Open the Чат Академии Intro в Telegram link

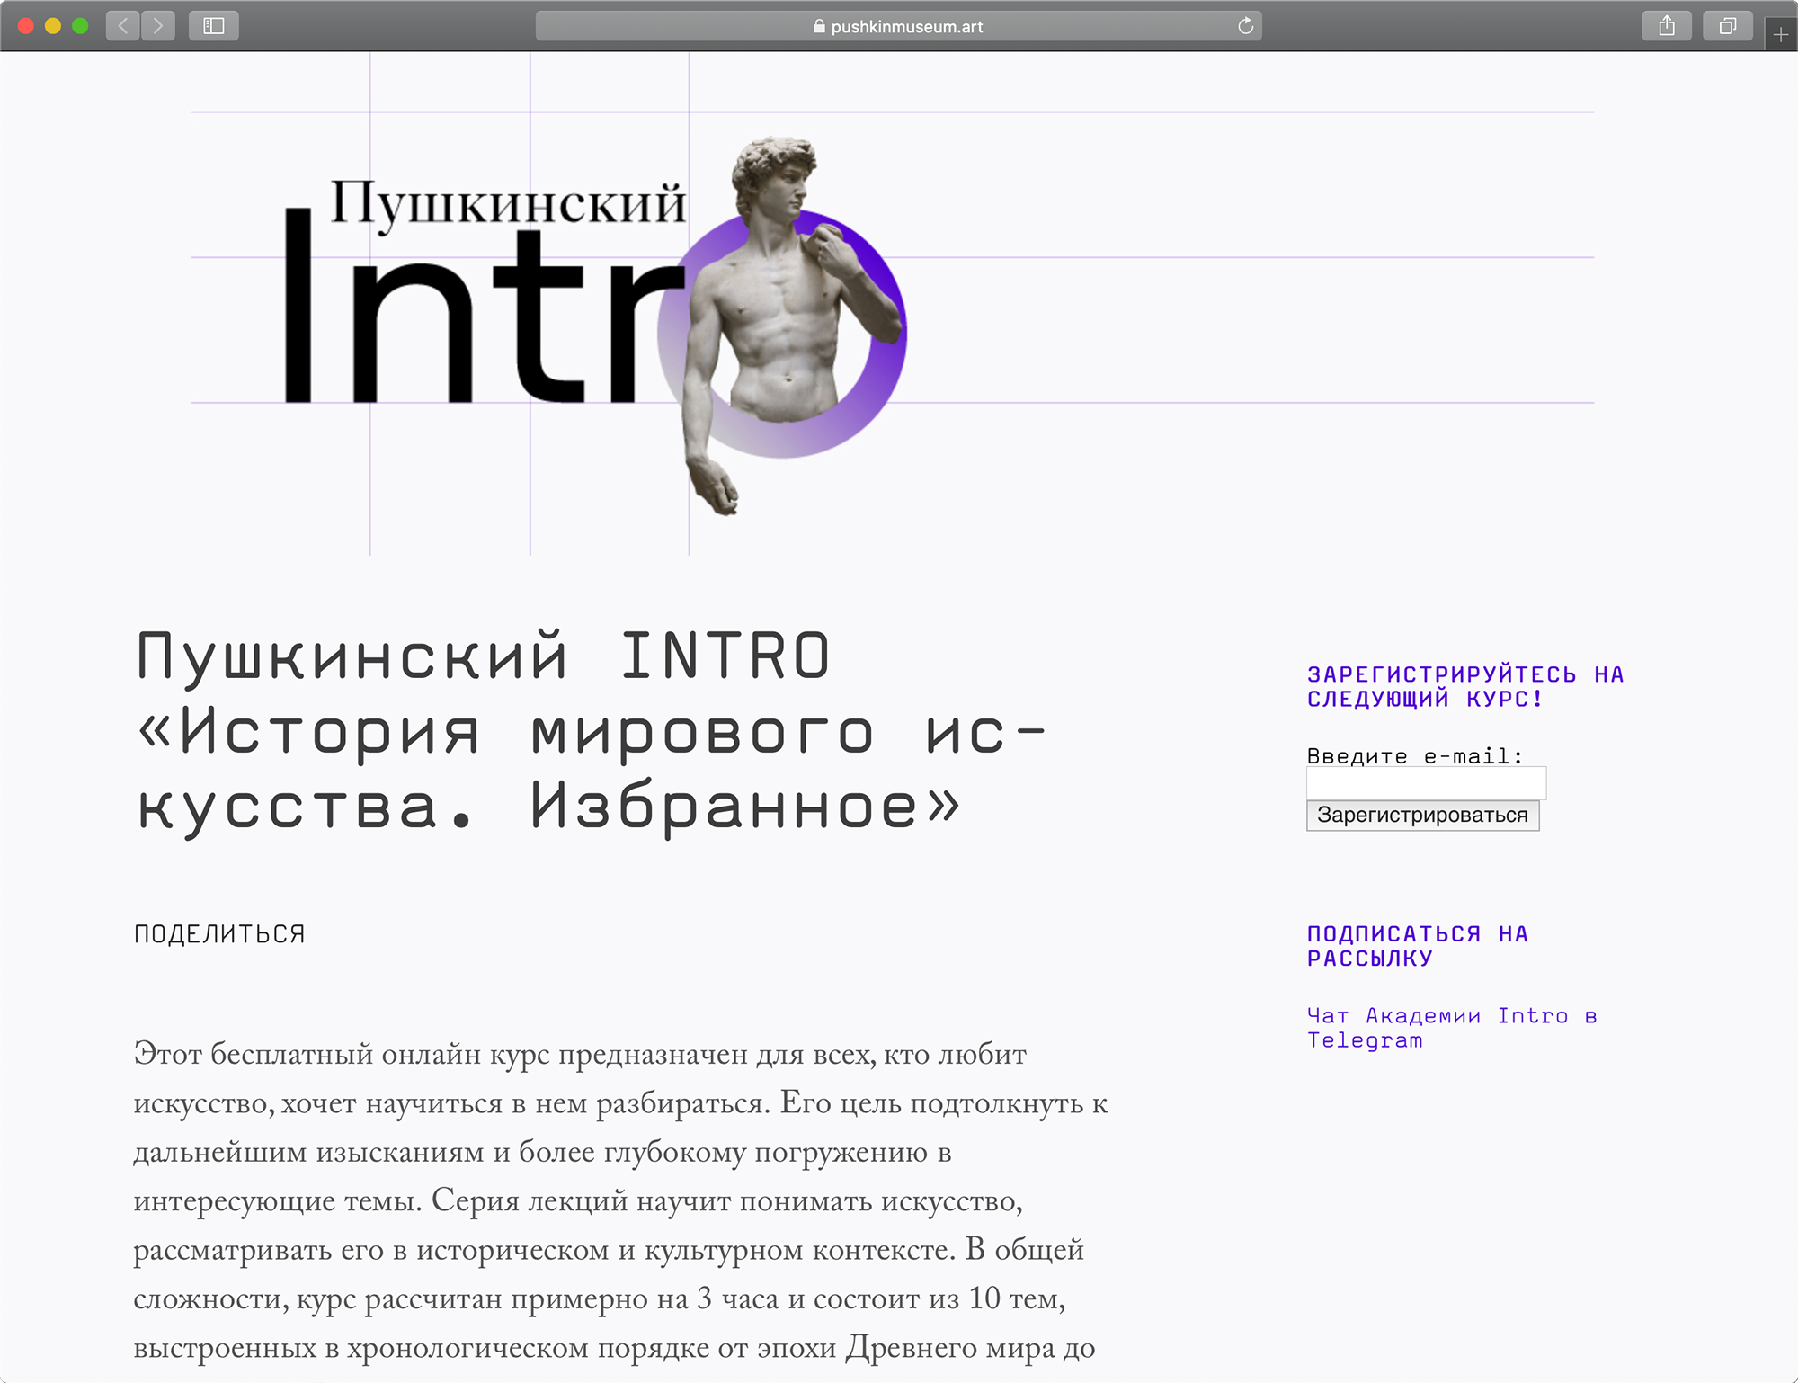(1452, 1028)
